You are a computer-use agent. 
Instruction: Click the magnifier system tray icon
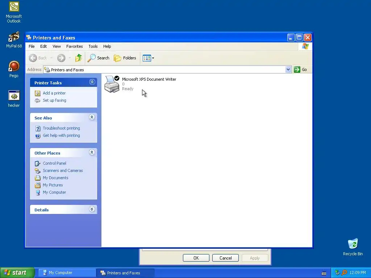[x=344, y=273]
